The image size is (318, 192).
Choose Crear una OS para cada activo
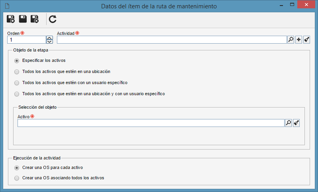[x=17, y=168]
